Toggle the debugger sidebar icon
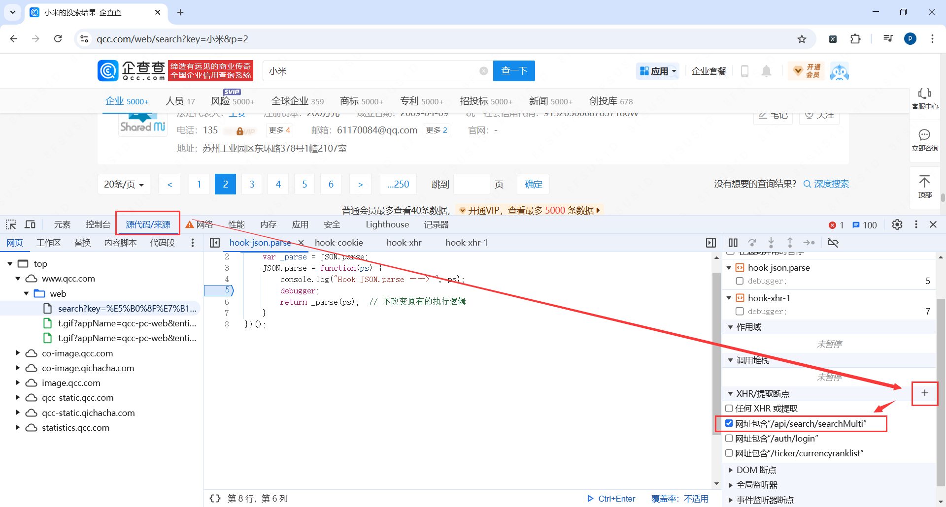 point(711,243)
